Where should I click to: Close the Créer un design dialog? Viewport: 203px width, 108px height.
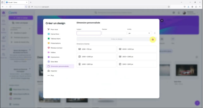tap(162, 20)
